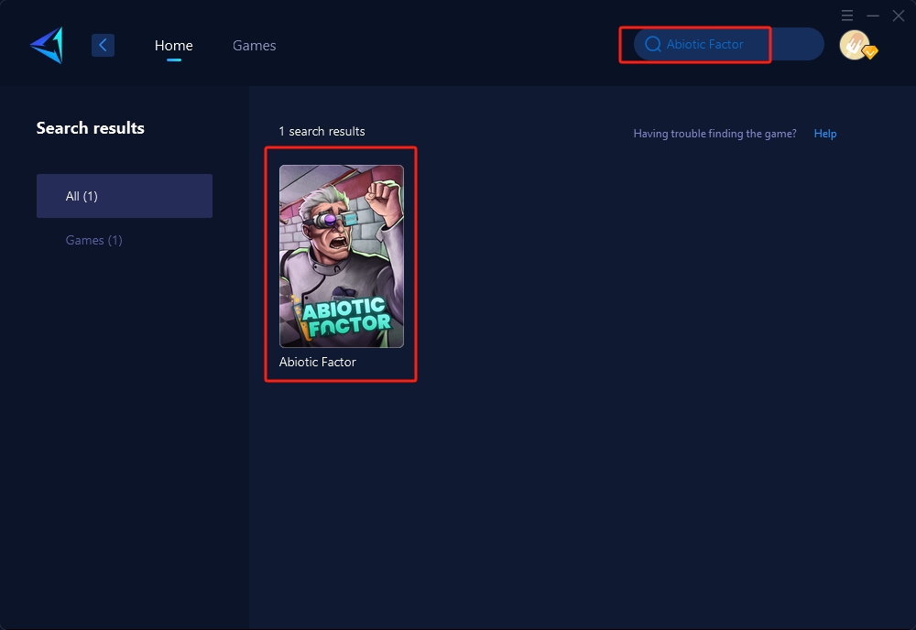The height and width of the screenshot is (630, 916).
Task: Select the Games (1) results filter
Action: (94, 240)
